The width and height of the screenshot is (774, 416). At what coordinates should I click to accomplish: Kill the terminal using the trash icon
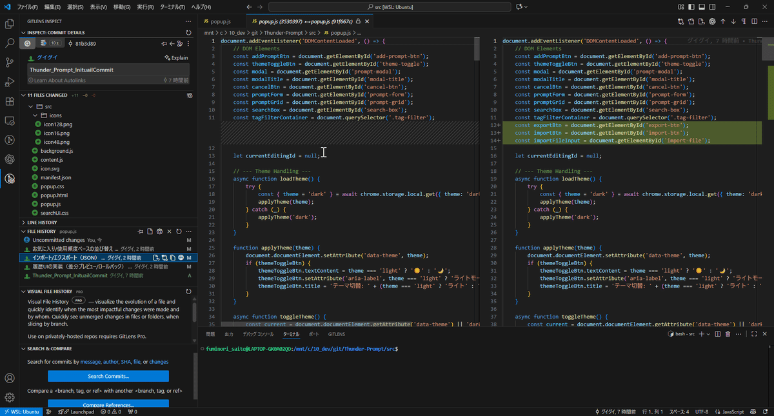click(x=728, y=334)
